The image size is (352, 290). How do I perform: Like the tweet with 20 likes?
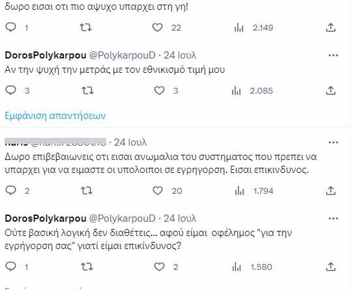[x=158, y=191]
